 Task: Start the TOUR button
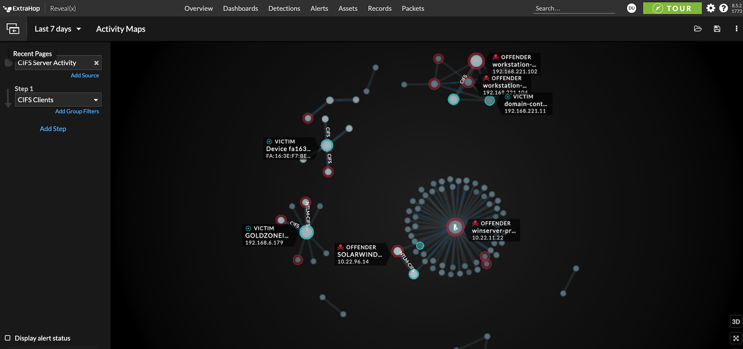coord(672,8)
